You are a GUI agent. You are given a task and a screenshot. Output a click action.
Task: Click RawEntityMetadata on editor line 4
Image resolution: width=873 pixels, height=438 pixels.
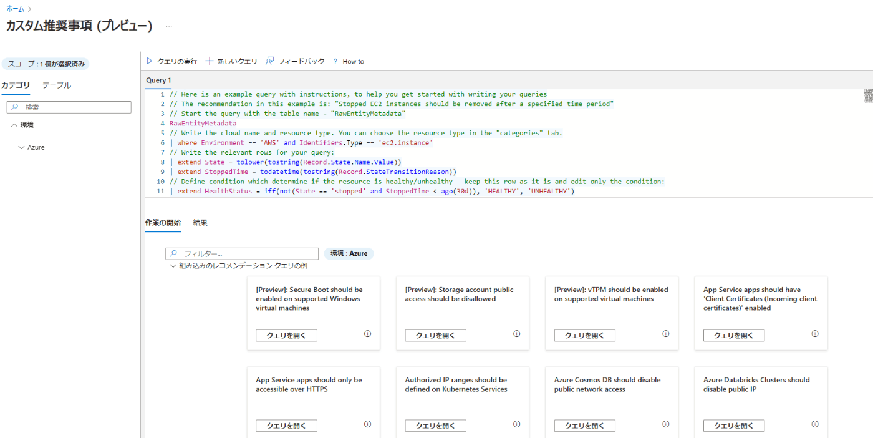203,124
